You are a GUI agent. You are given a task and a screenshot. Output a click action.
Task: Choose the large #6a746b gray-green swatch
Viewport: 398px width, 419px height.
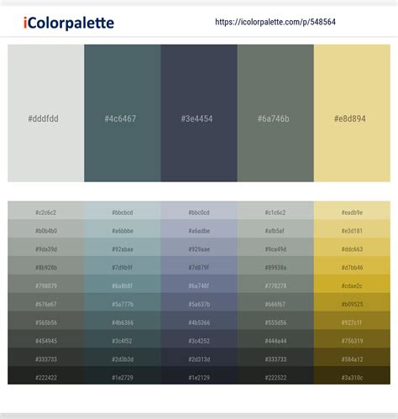tap(275, 113)
